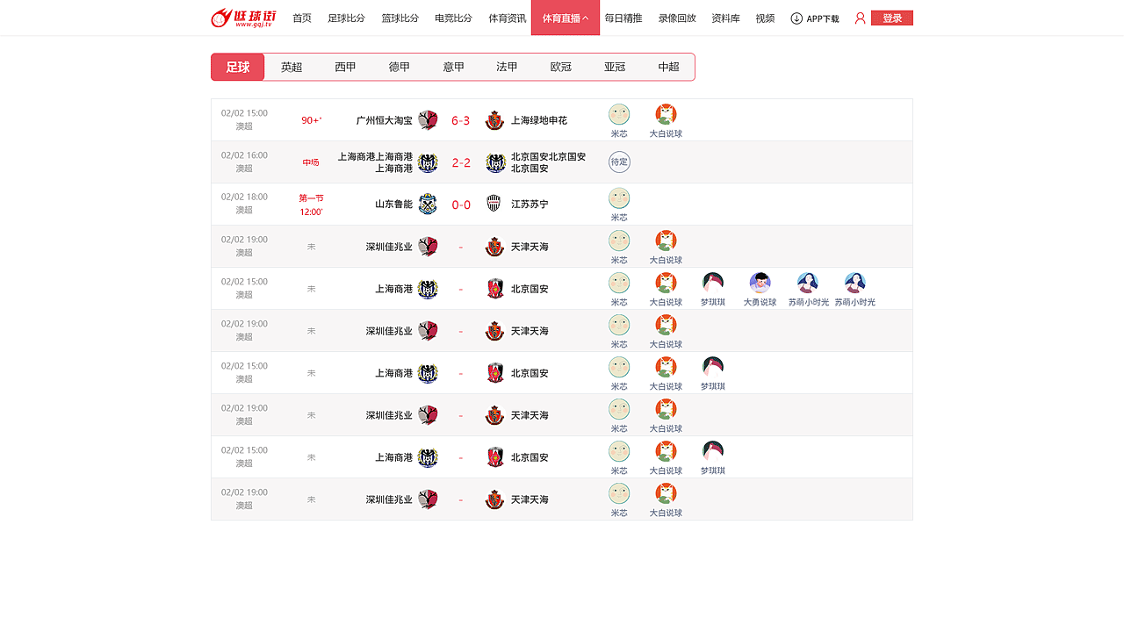The image size is (1124, 632).
Task: Click the 梦琪琪 commentator avatar
Action: pos(713,284)
